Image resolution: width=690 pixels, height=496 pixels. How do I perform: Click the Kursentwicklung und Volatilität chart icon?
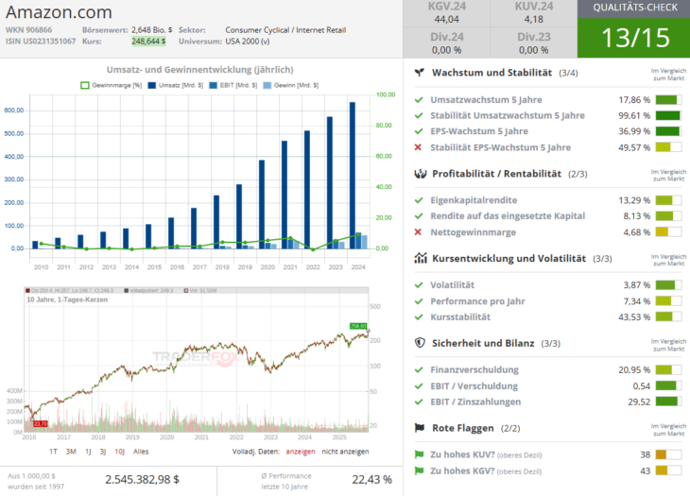(419, 258)
